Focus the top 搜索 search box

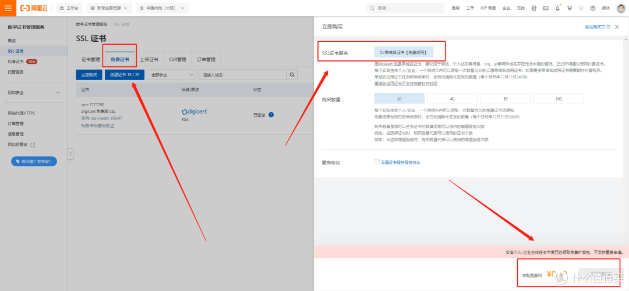tap(405, 8)
